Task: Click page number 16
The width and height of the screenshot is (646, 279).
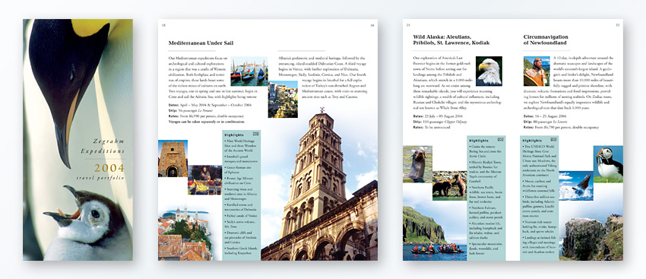Action: [372, 26]
